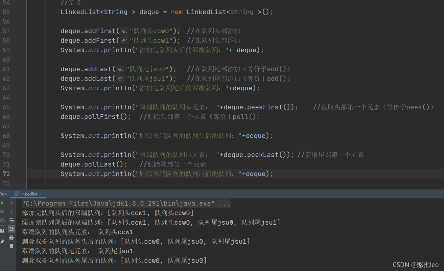Clear all console output with trash icon
The image size is (444, 271).
(x=12, y=246)
